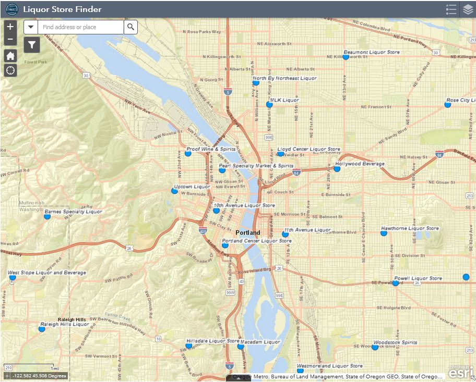Image resolution: width=476 pixels, height=382 pixels.
Task: Select unlabeled marker near SE 82nd Ave
Action: pos(466,277)
